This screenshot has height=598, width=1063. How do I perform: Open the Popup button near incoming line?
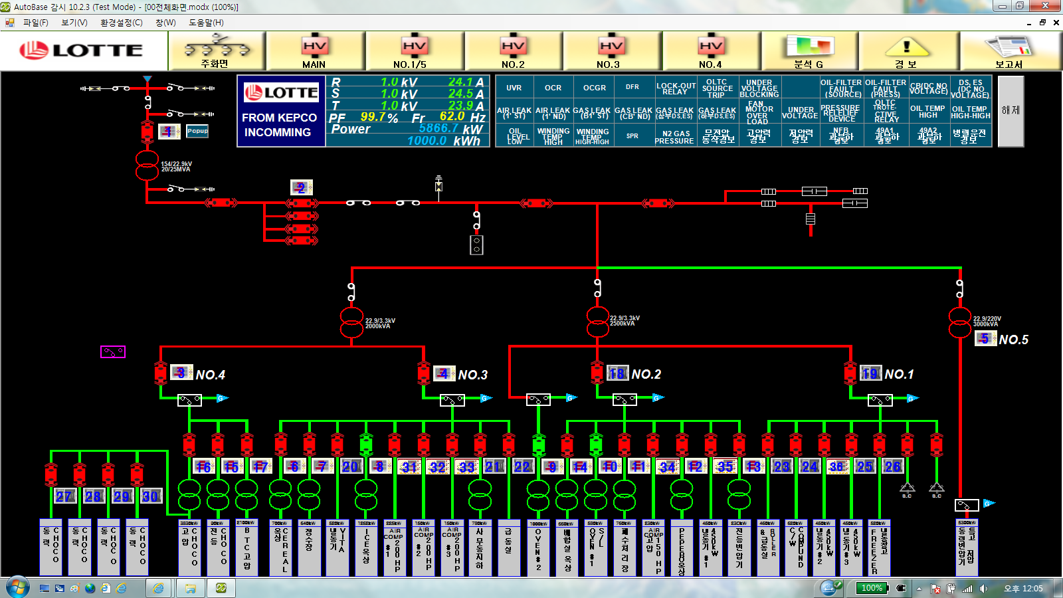(197, 131)
